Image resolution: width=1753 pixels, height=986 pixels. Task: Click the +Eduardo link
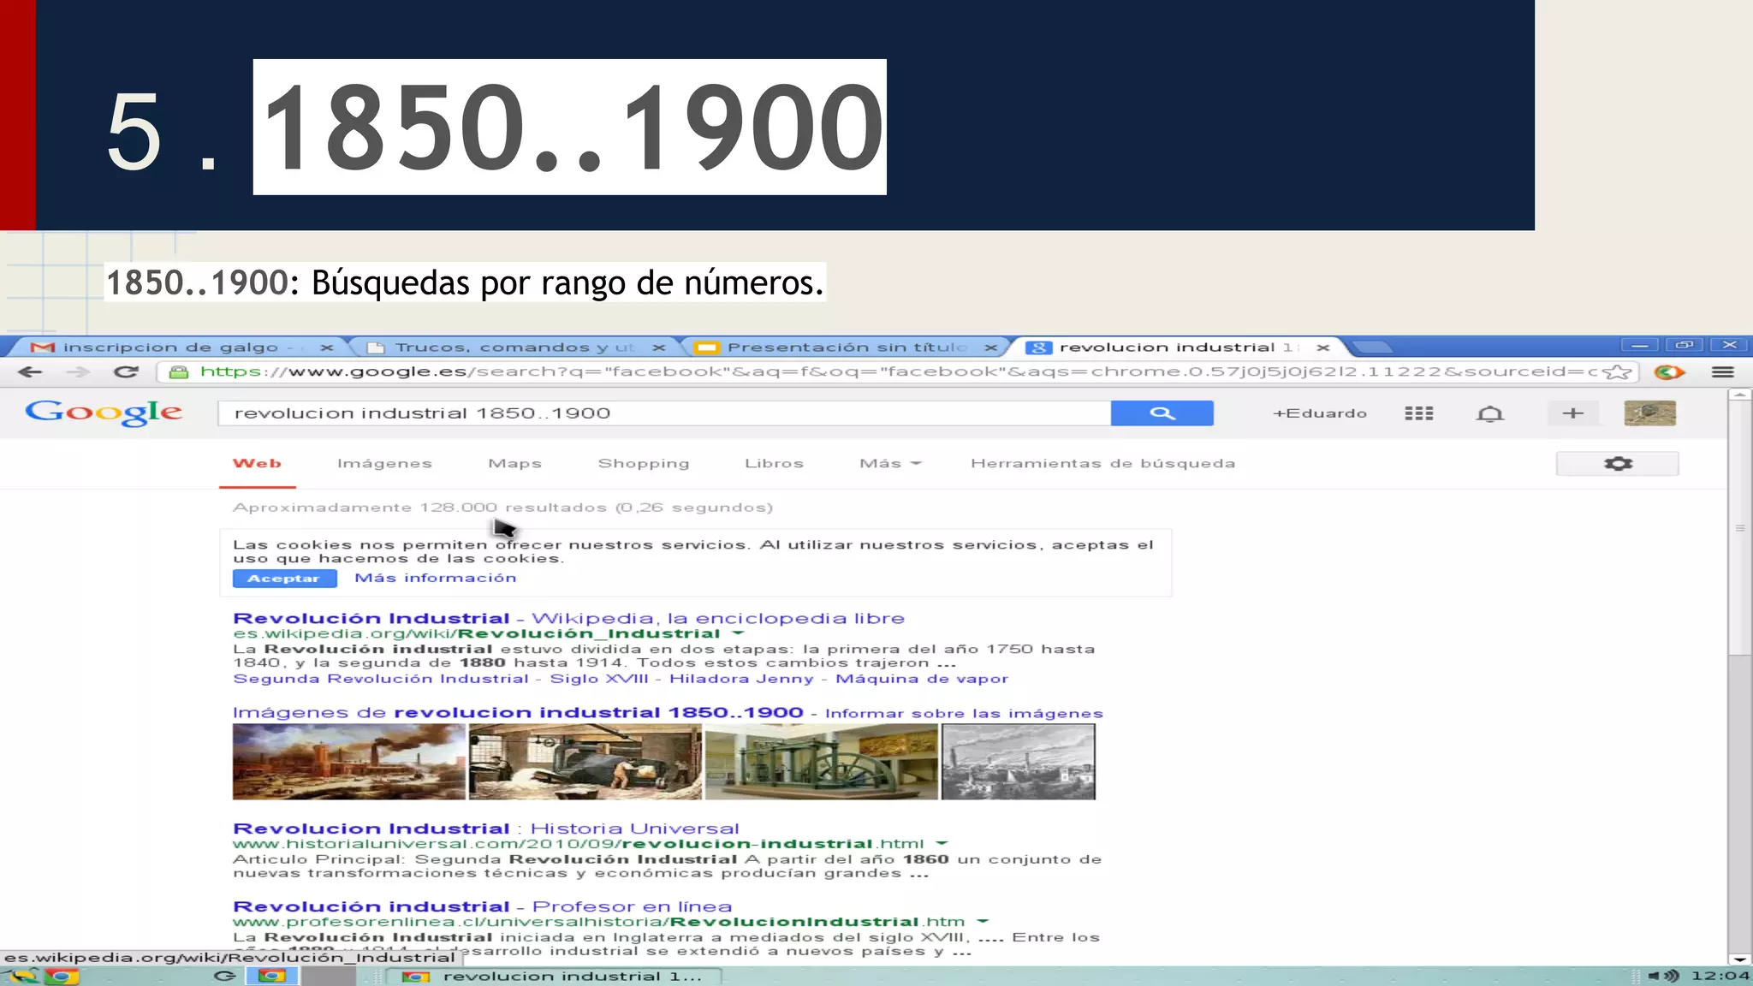[x=1319, y=413]
